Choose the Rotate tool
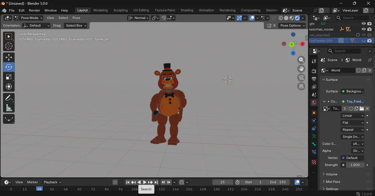Screen dimensions: 375x196 point(9,67)
